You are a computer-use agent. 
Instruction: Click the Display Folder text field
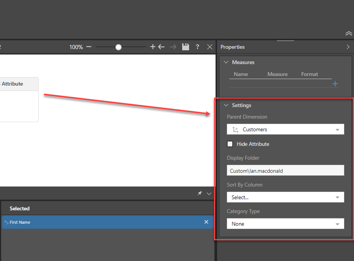(x=285, y=171)
